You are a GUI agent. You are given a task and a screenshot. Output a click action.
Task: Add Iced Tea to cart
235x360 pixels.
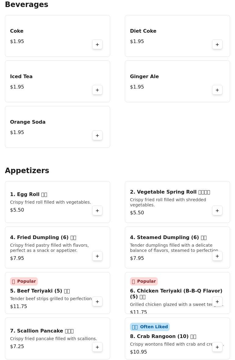coord(97,90)
